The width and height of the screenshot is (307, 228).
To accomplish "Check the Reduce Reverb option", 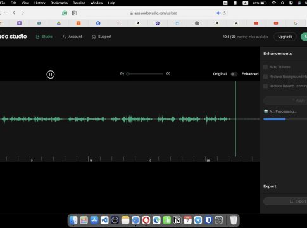I will tap(266, 86).
